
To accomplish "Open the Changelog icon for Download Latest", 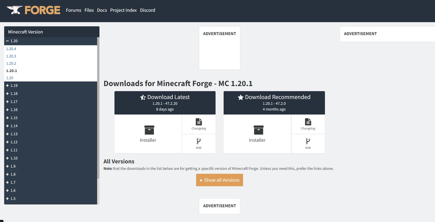I will coord(199,122).
